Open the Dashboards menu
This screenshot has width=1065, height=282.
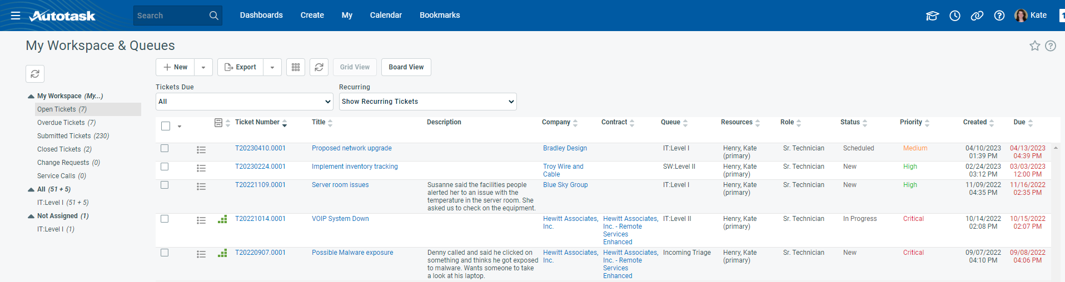tap(261, 16)
